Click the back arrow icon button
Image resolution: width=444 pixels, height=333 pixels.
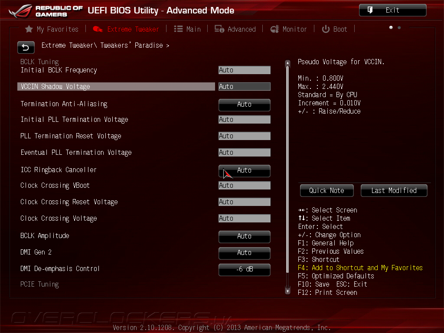(26, 47)
